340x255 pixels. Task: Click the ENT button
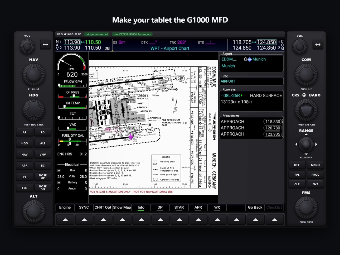(x=315, y=184)
